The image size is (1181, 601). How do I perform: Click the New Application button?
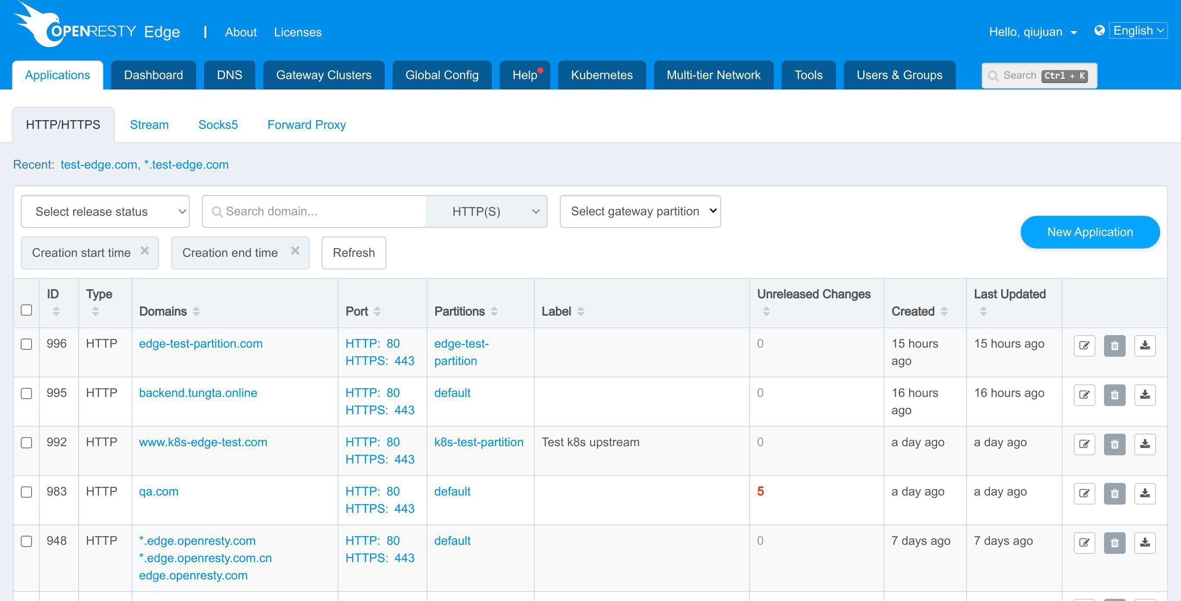tap(1089, 232)
